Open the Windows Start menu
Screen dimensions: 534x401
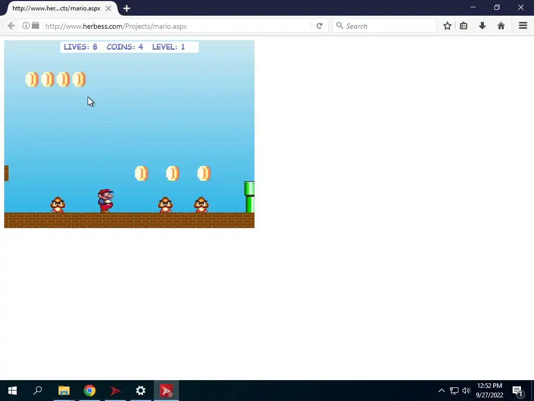pos(13,391)
